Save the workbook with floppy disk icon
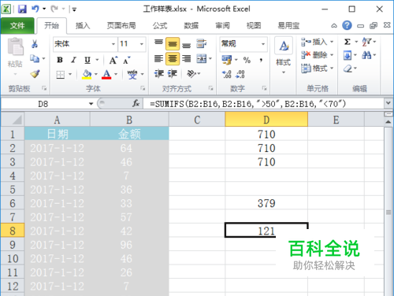The image size is (394, 296). coord(22,9)
